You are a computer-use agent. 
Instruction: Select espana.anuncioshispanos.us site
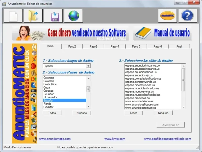tap(153, 69)
